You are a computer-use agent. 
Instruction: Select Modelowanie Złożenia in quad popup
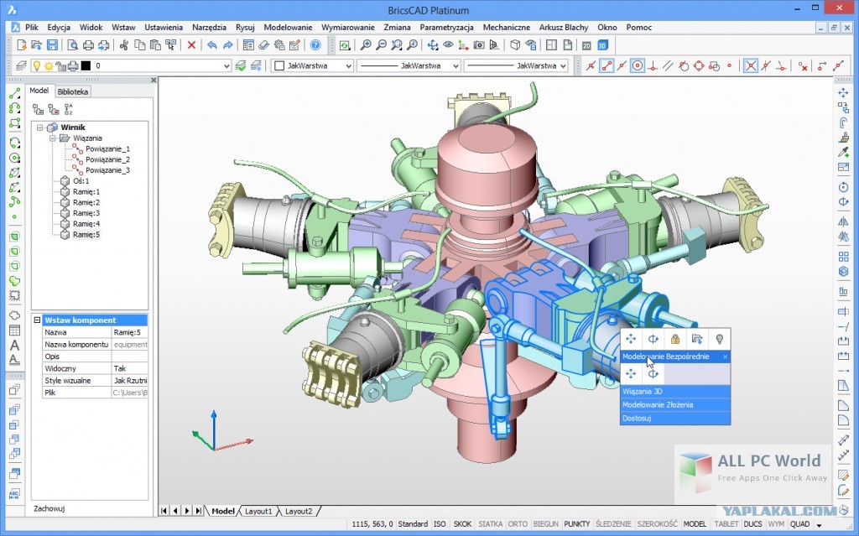coord(675,404)
